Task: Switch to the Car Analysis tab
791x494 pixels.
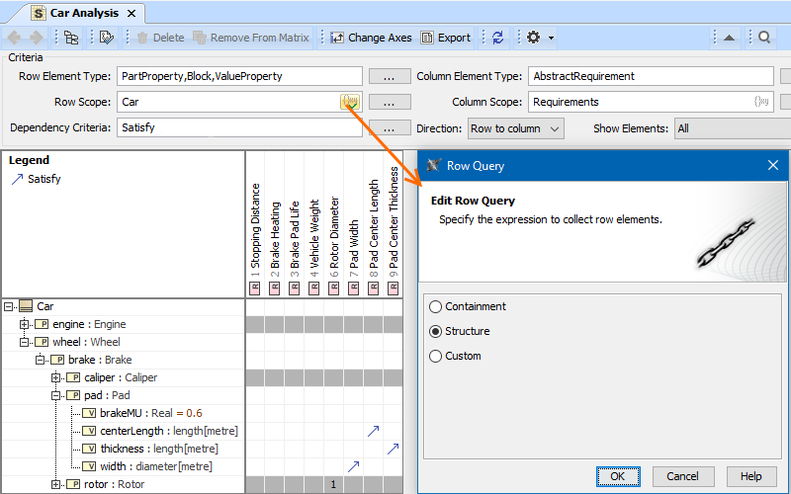Action: coord(84,13)
